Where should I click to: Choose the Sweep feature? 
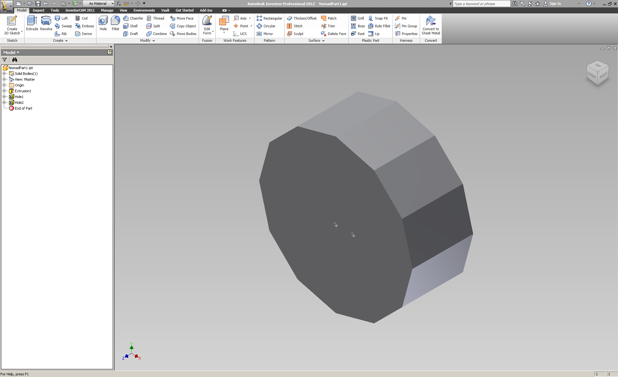coord(63,26)
